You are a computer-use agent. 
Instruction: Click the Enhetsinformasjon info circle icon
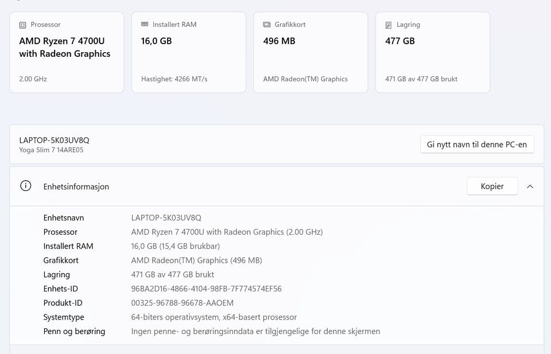click(26, 186)
